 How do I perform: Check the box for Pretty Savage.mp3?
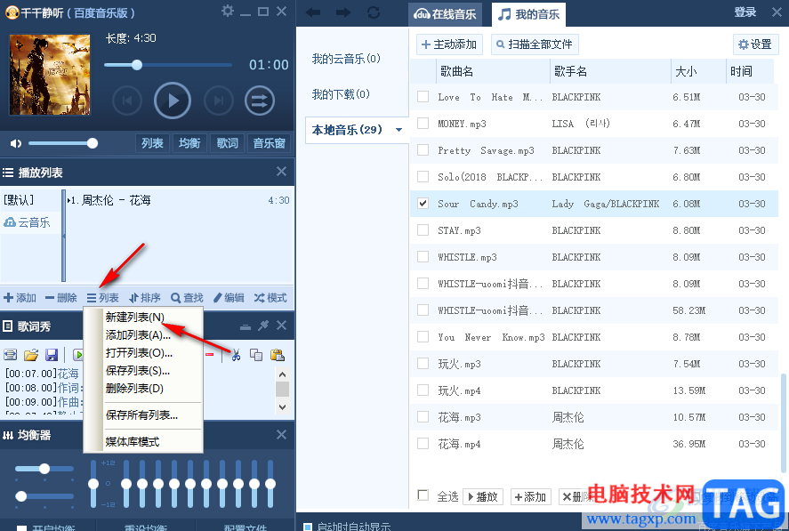pyautogui.click(x=423, y=150)
